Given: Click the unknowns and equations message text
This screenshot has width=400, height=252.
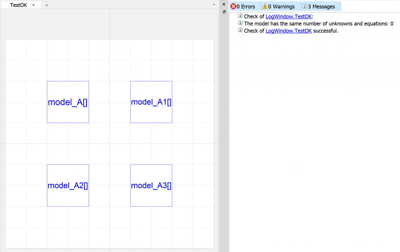Looking at the screenshot, I should pos(319,23).
